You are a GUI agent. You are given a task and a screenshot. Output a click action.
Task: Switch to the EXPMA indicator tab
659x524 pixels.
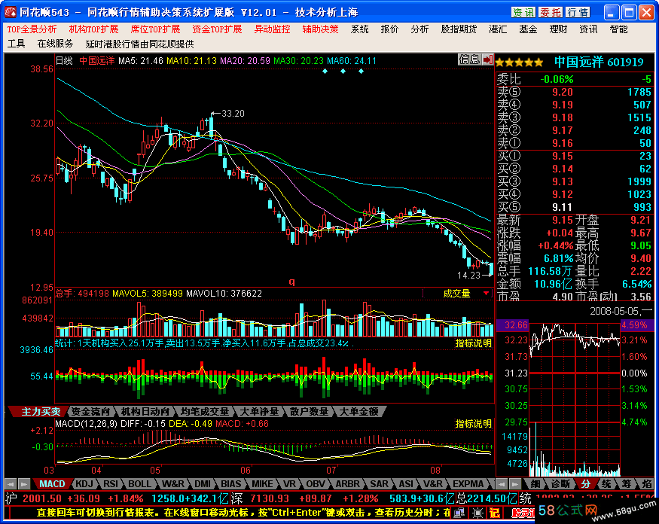coord(468,484)
